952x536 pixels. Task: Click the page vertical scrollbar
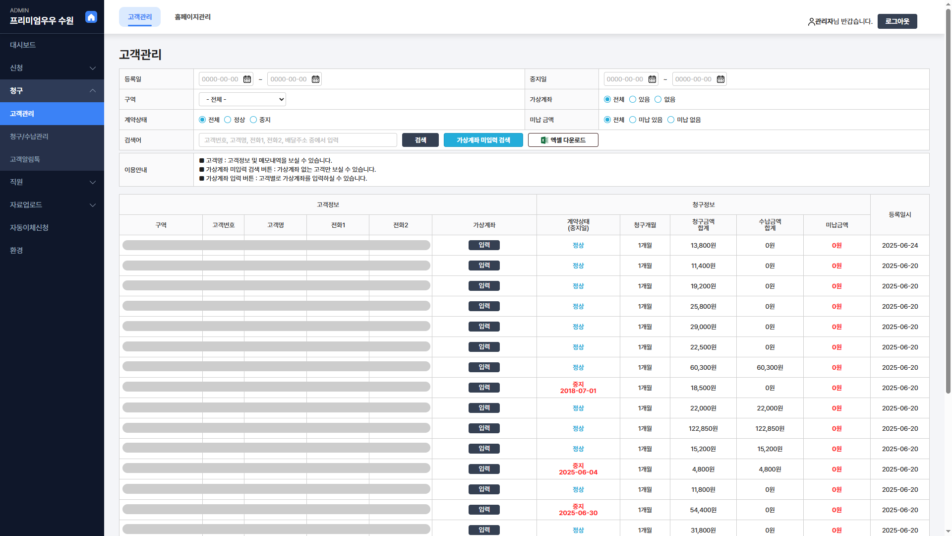[x=948, y=199]
